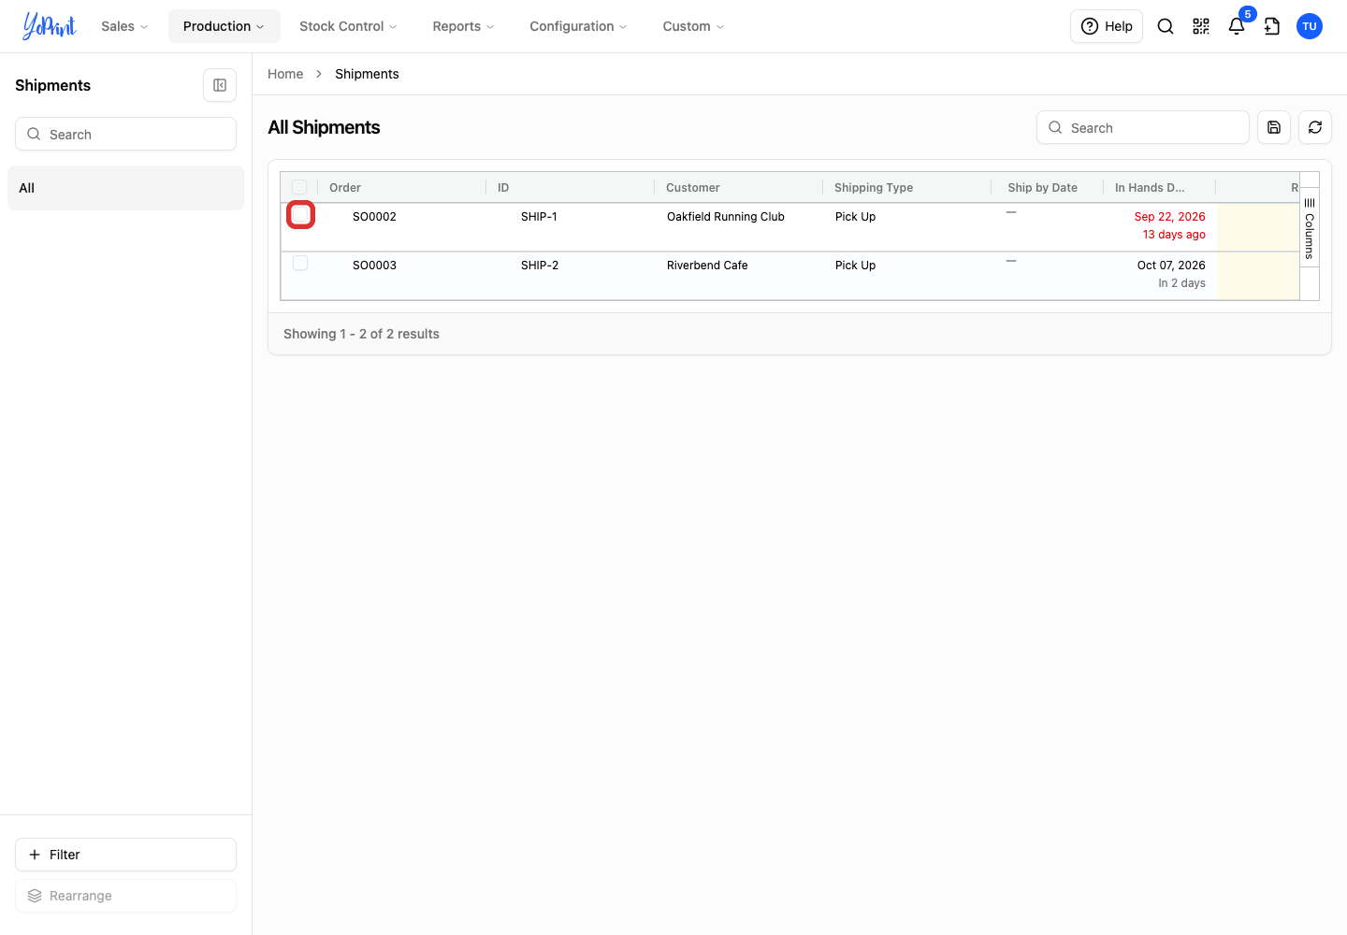Expand the Sales menu
The height and width of the screenshot is (935, 1347).
coord(124,26)
